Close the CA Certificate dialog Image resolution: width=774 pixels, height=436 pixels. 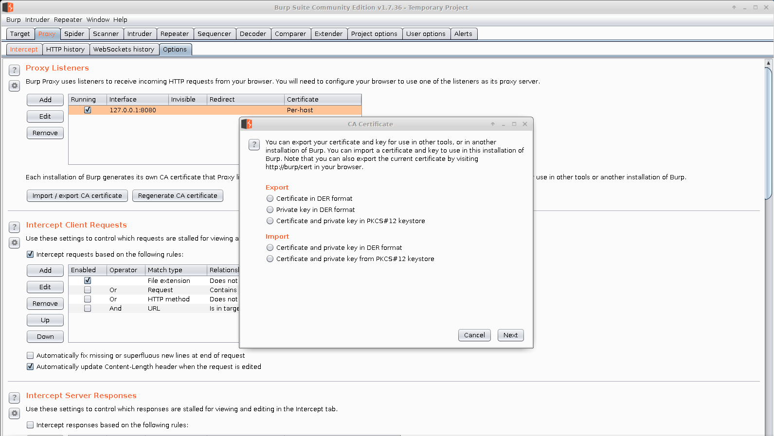[x=525, y=124]
